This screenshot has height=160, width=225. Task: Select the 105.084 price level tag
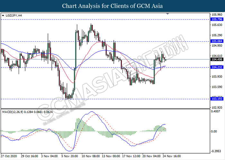(216, 42)
